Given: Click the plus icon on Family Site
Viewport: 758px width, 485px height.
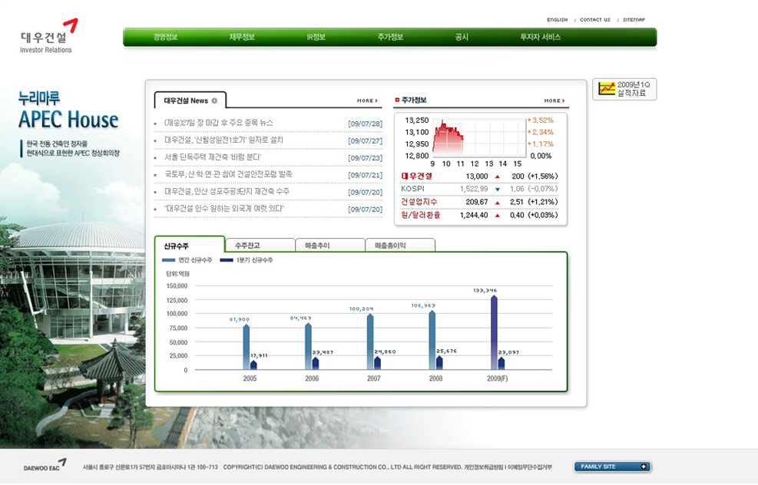Looking at the screenshot, I should pos(644,467).
